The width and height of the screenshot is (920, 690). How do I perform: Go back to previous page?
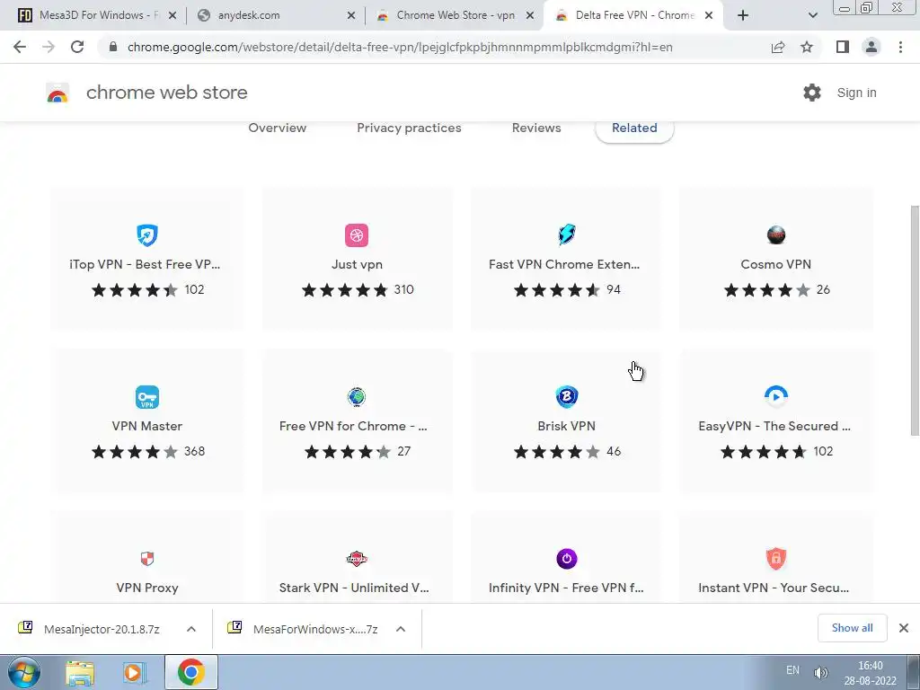point(20,47)
